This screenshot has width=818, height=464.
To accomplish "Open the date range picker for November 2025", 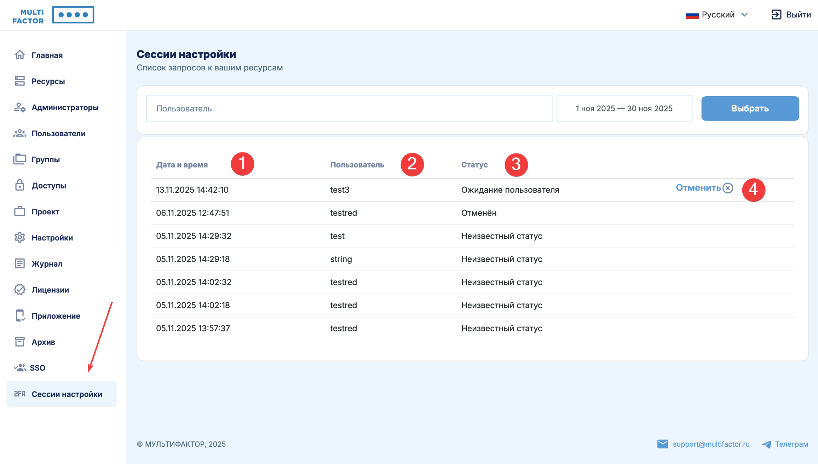I will (x=624, y=109).
